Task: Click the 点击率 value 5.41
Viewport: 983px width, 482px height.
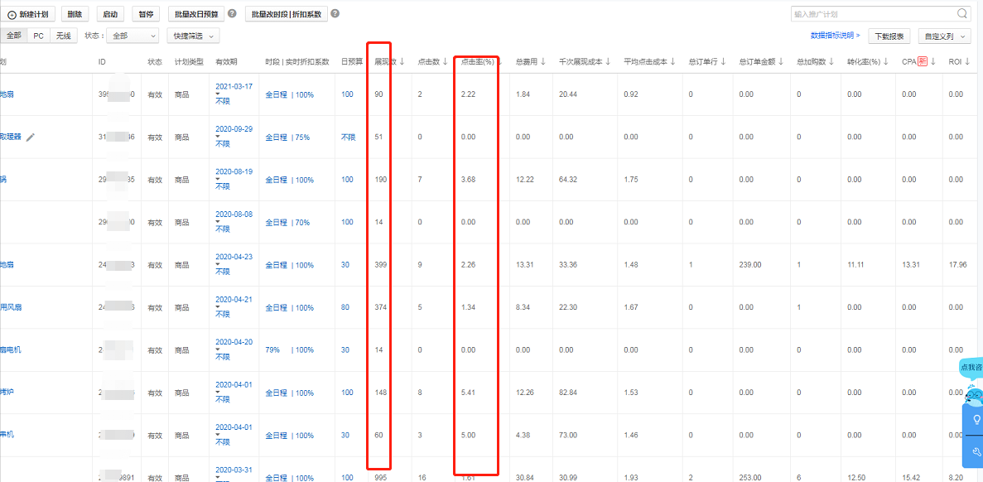Action: click(x=468, y=393)
